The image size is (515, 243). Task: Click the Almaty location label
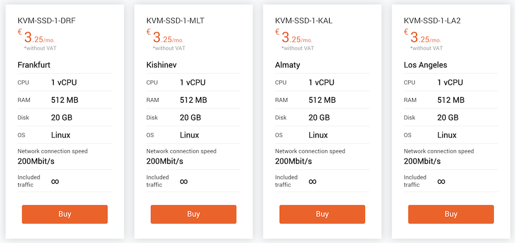click(x=288, y=65)
